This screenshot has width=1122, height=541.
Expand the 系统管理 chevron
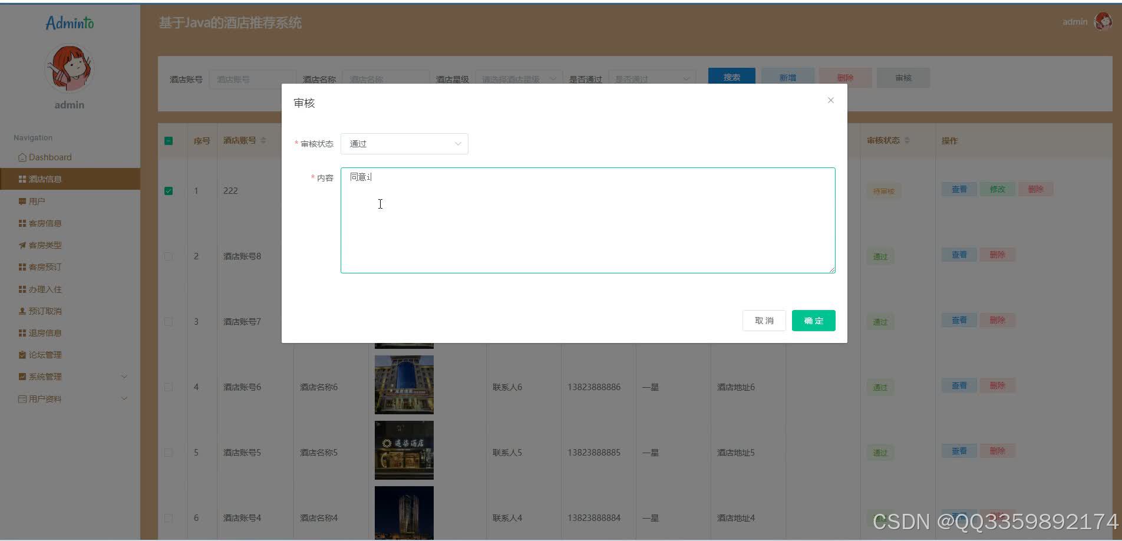click(x=124, y=377)
